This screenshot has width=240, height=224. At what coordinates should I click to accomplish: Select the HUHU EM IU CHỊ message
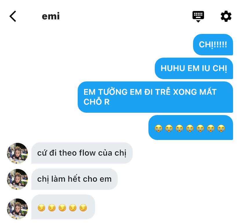(194, 68)
